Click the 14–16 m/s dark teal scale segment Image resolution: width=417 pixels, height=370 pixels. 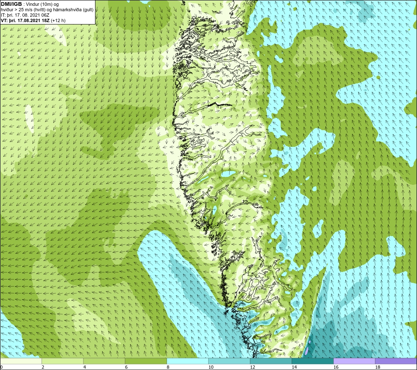[x=312, y=361]
